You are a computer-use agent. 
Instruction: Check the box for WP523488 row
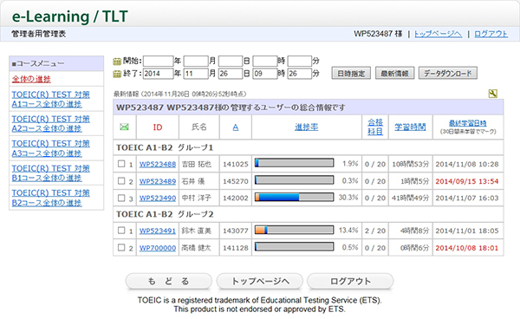[121, 164]
